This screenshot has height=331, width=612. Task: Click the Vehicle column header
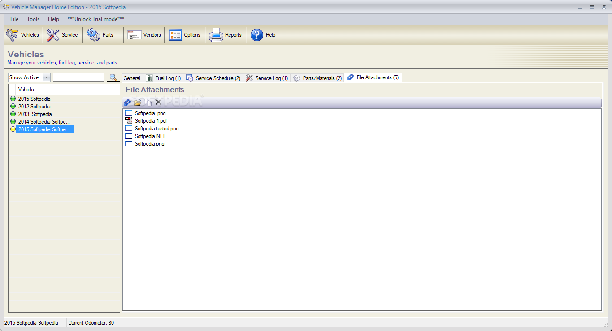coord(45,90)
